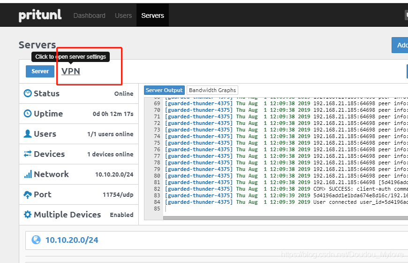
Task: Click log line 81 in server output
Action: coord(286,182)
